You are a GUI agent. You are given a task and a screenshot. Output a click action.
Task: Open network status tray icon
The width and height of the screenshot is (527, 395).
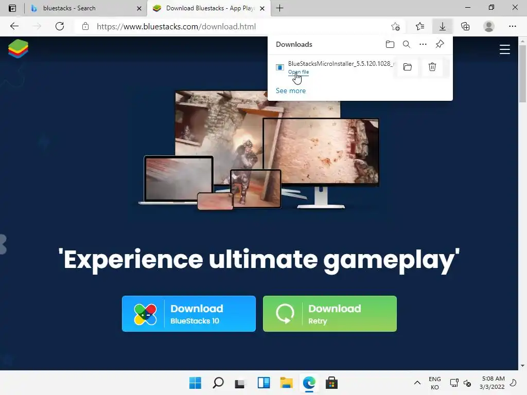[454, 383]
